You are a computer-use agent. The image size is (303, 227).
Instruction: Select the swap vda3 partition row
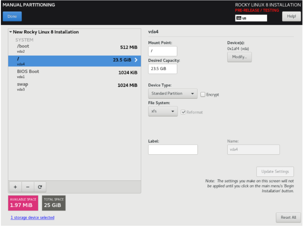(x=74, y=86)
